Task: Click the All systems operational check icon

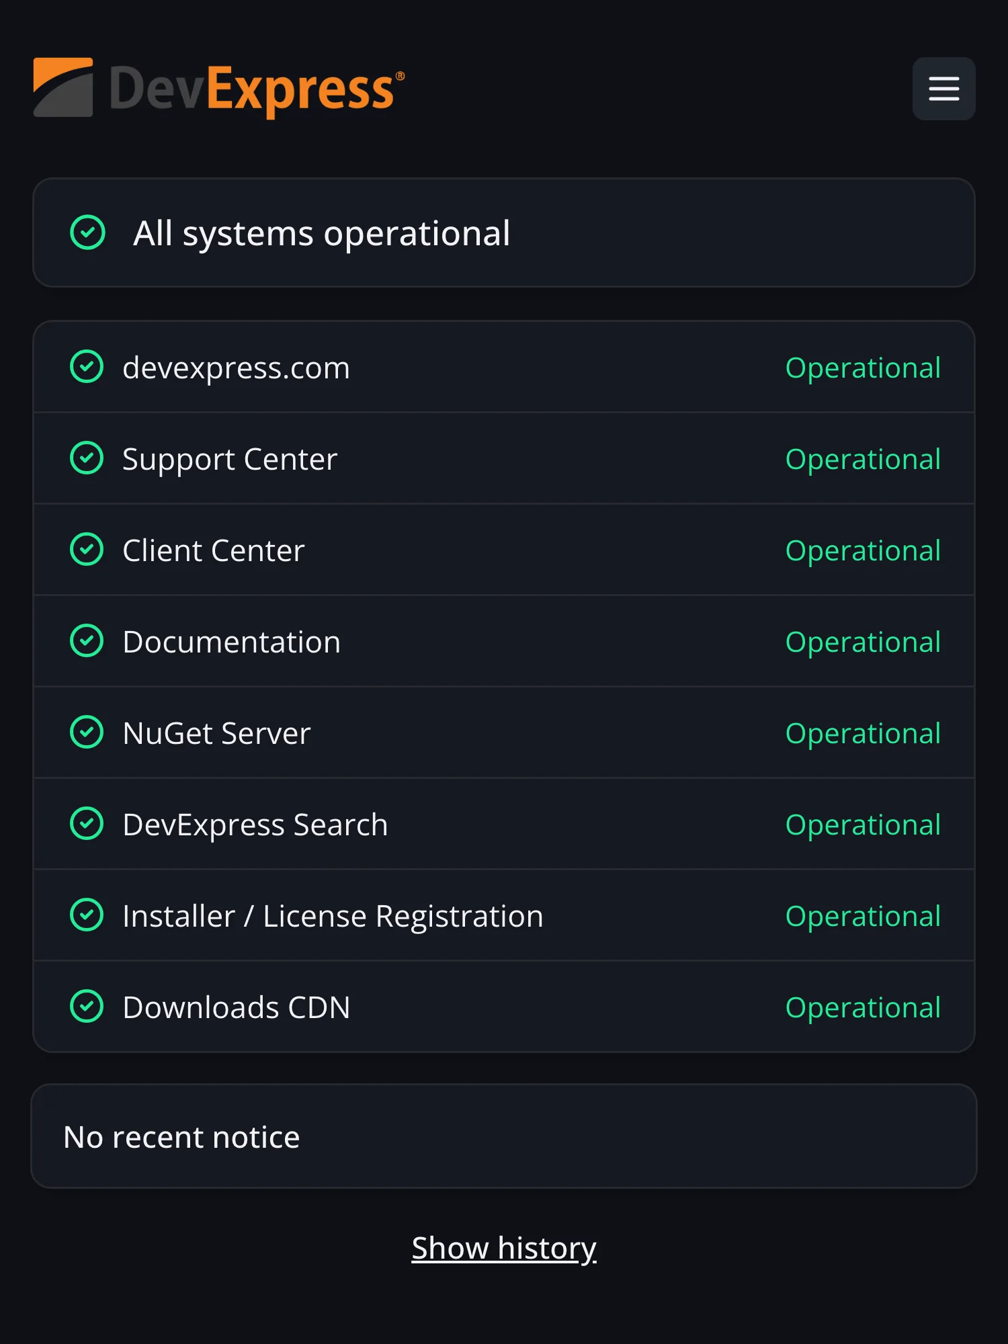Action: coord(87,233)
